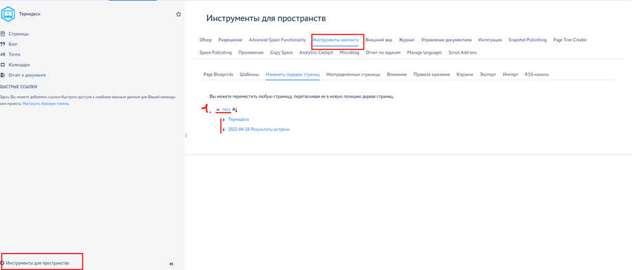This screenshot has height=270, width=632.
Task: Expand the 2022-04-28 Результаты встречи node
Action: click(224, 130)
